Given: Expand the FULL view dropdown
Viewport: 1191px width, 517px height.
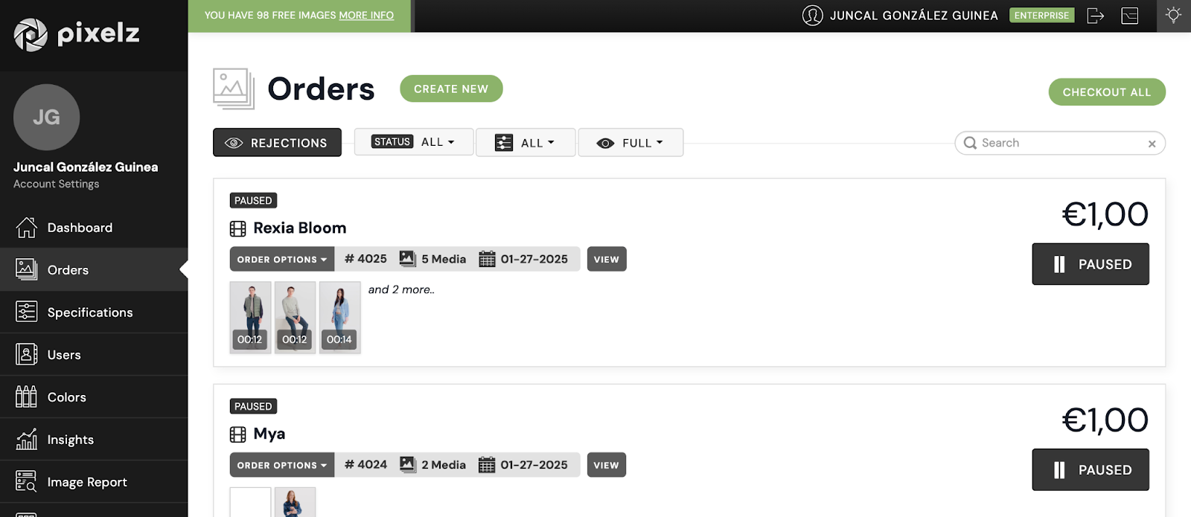Looking at the screenshot, I should (x=630, y=143).
